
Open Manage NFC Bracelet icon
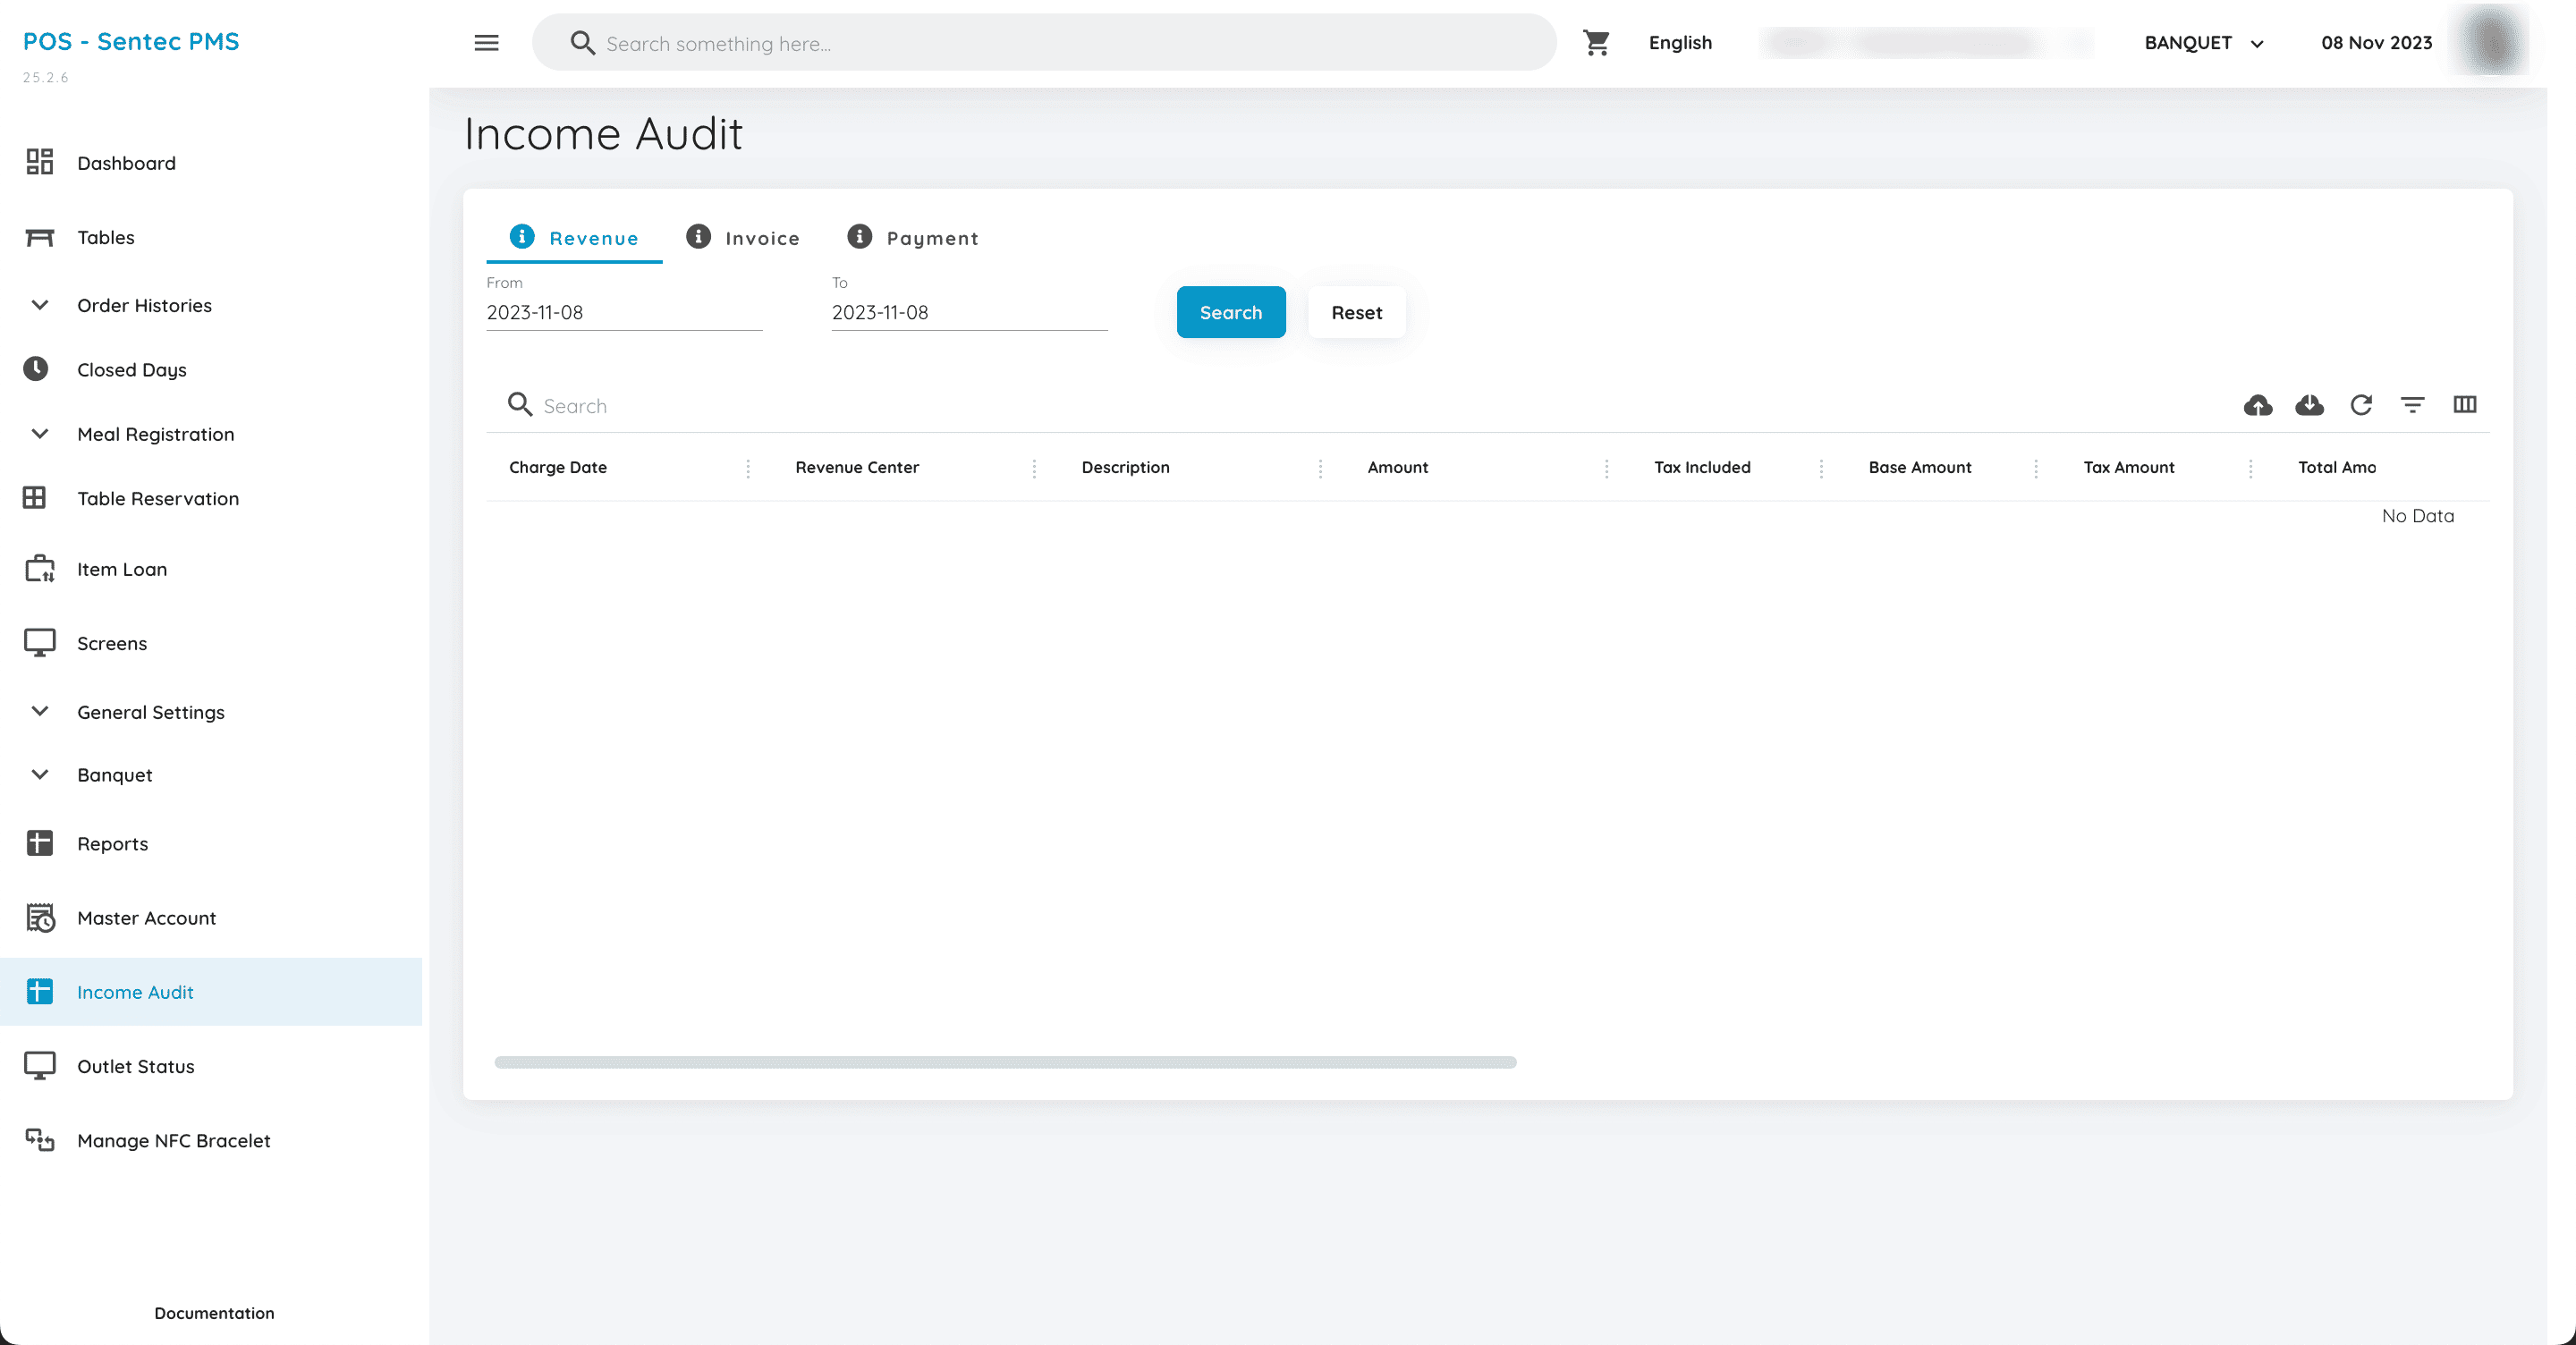pos(40,1140)
